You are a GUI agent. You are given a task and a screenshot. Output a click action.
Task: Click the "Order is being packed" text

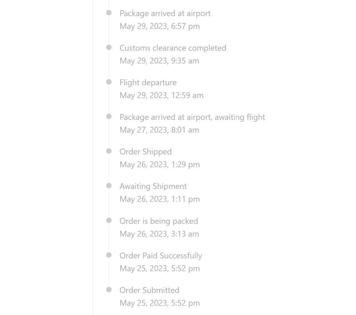click(159, 221)
